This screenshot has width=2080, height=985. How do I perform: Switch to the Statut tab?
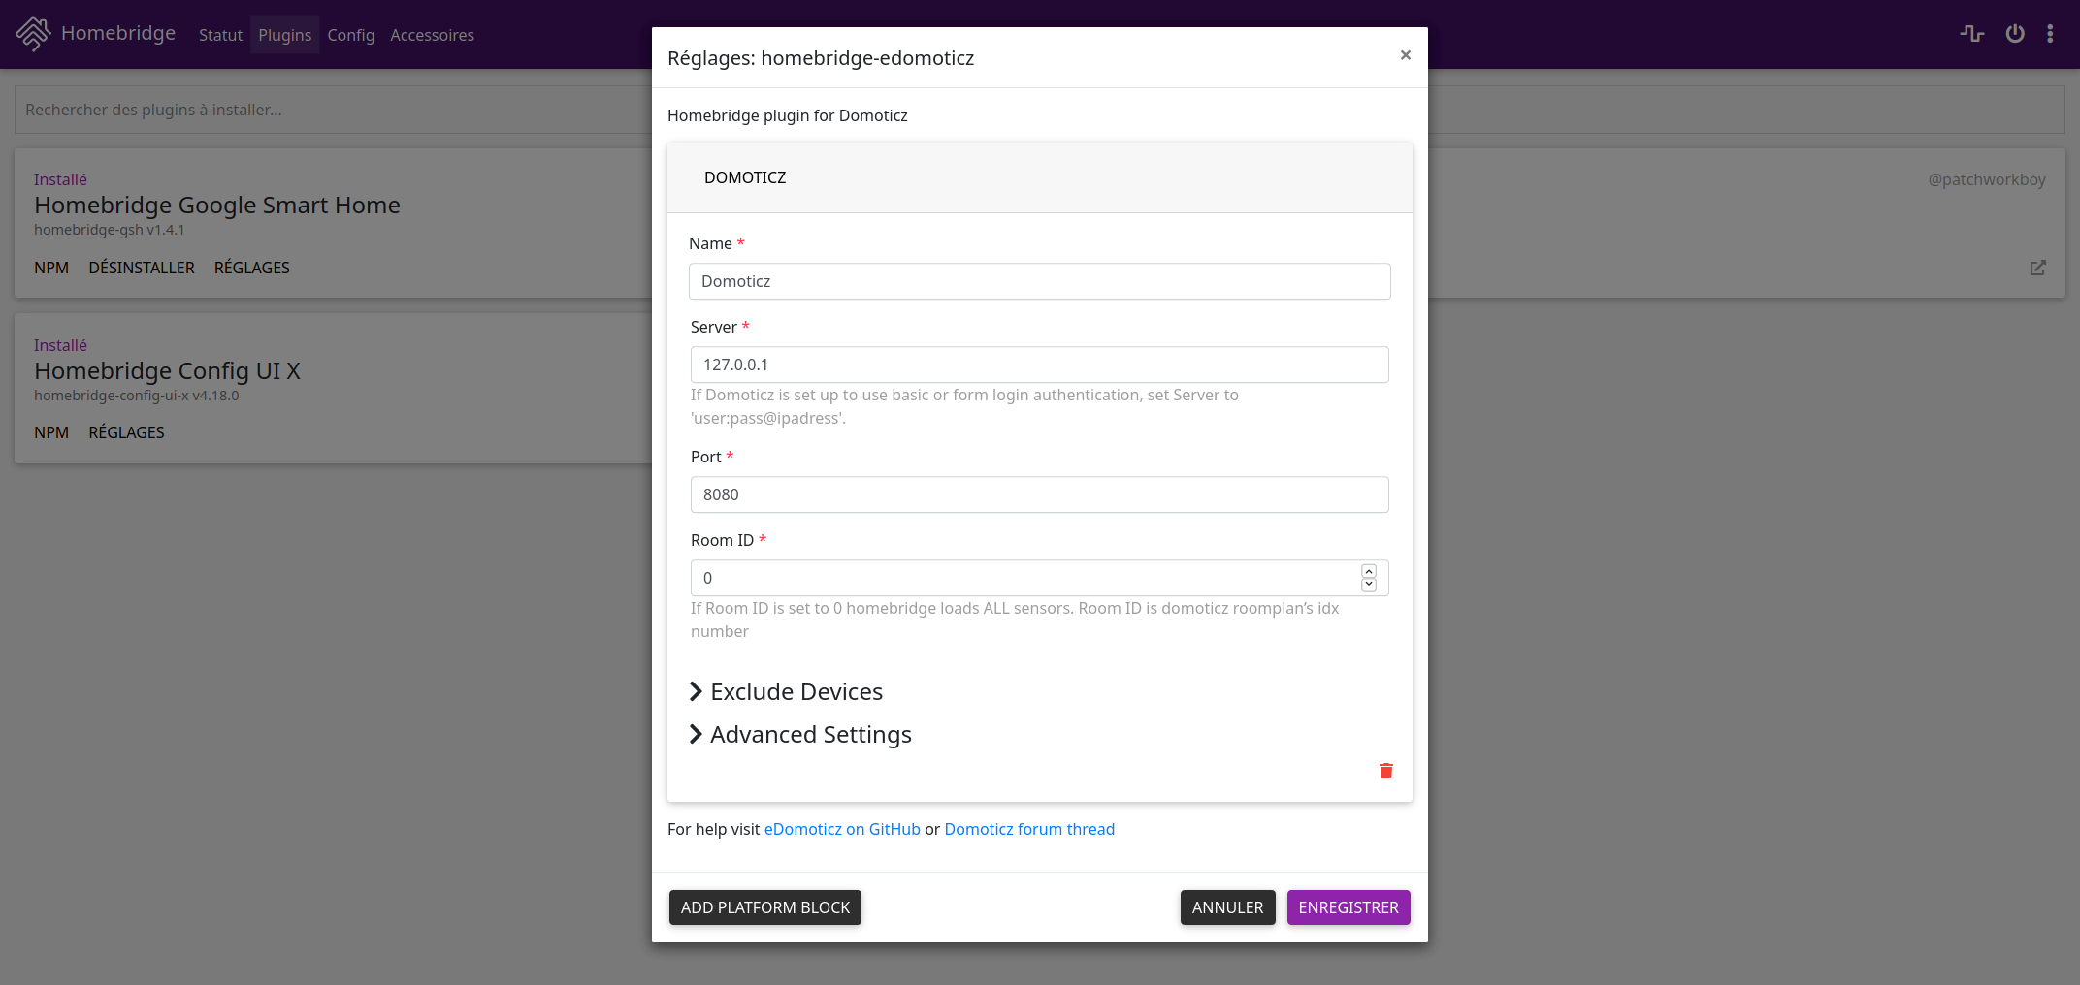click(220, 35)
